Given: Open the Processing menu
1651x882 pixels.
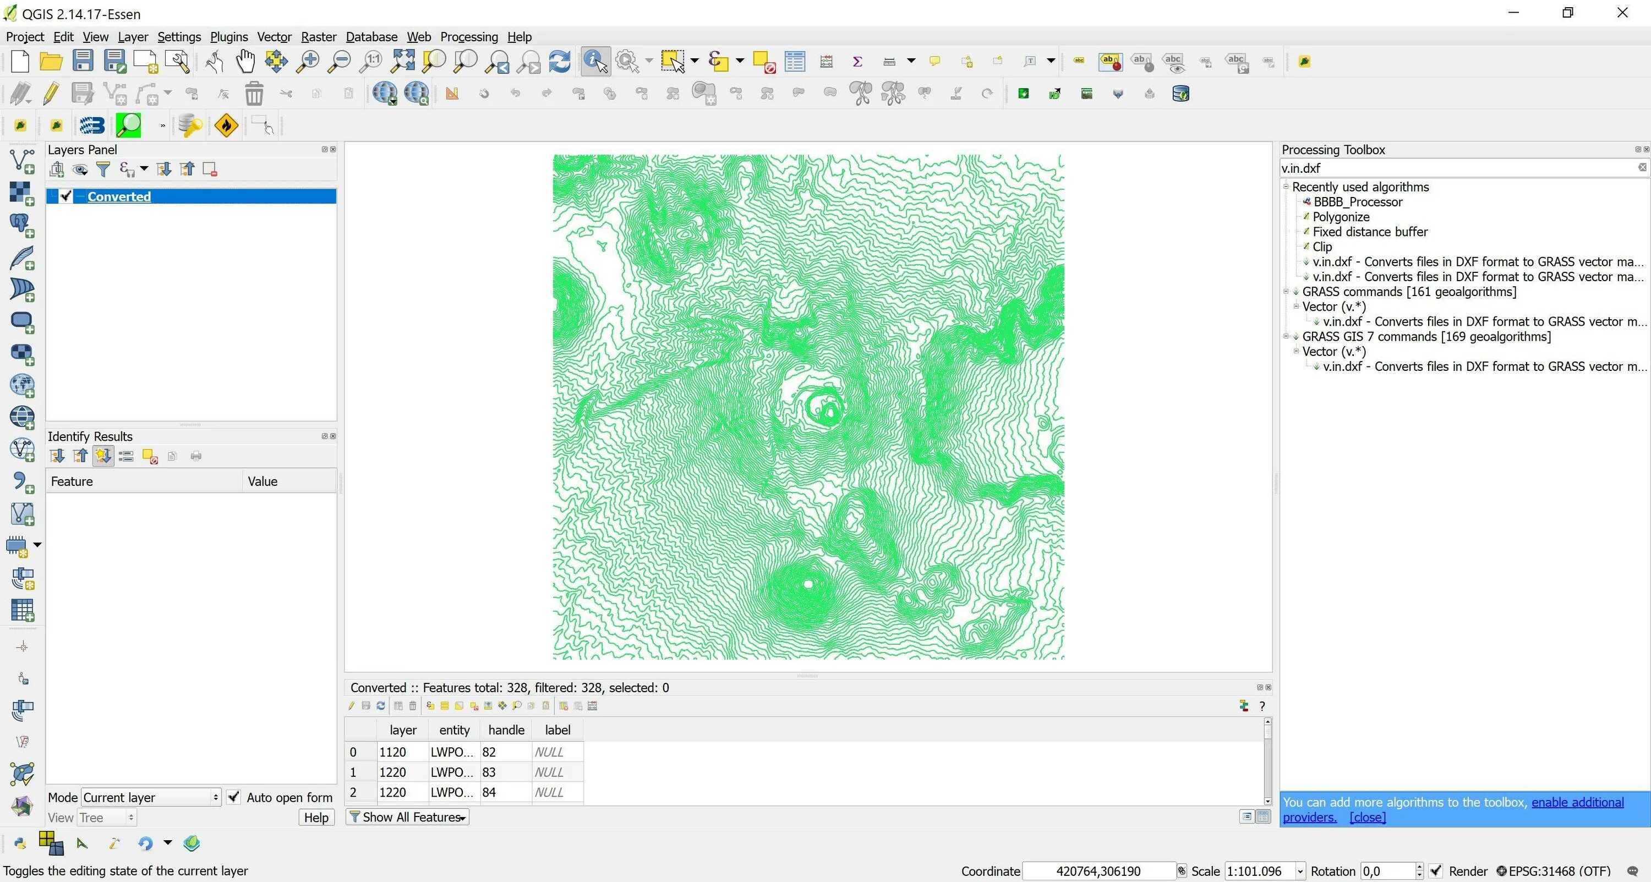Looking at the screenshot, I should 468,36.
